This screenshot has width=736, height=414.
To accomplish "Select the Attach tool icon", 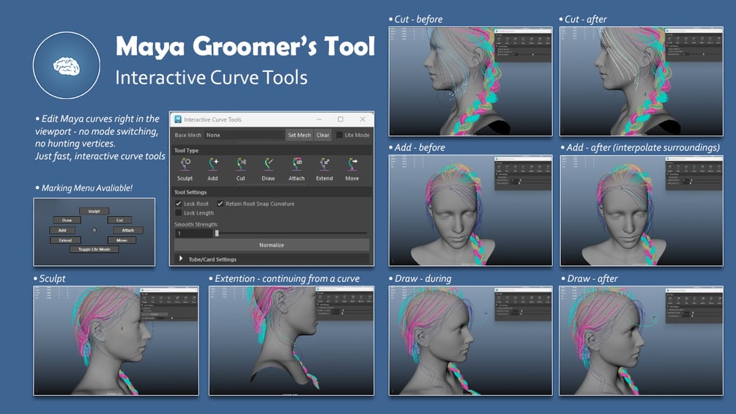I will [x=297, y=164].
